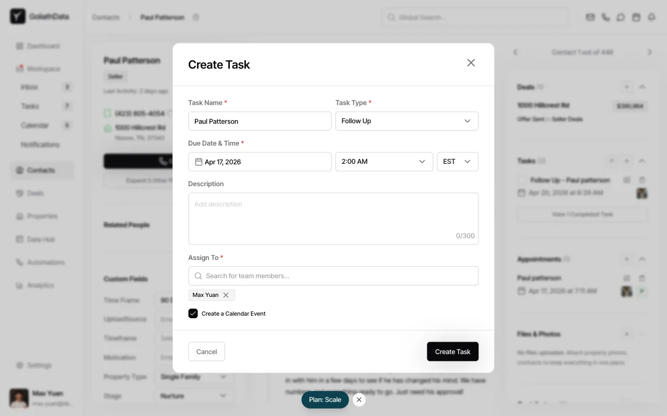The image size is (667, 416).
Task: Click the phone icon in the top bar
Action: (606, 17)
